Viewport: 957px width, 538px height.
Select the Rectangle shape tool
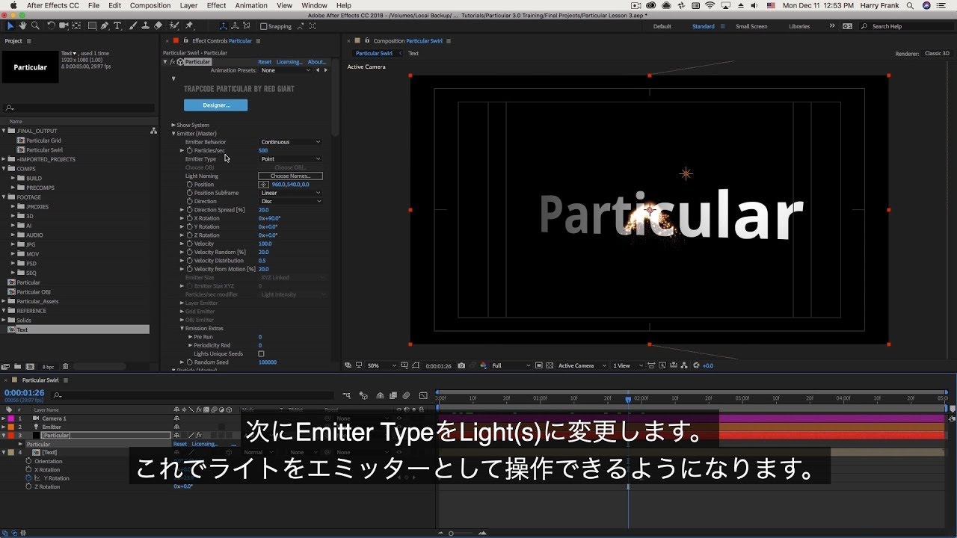coord(92,26)
